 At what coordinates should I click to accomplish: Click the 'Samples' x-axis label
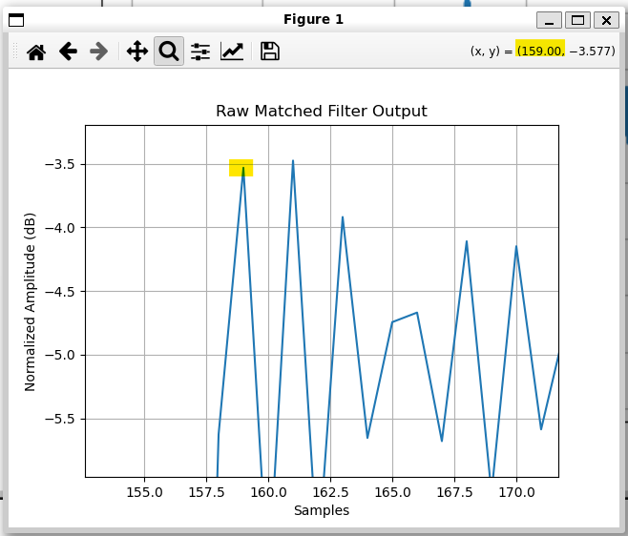coord(322,510)
